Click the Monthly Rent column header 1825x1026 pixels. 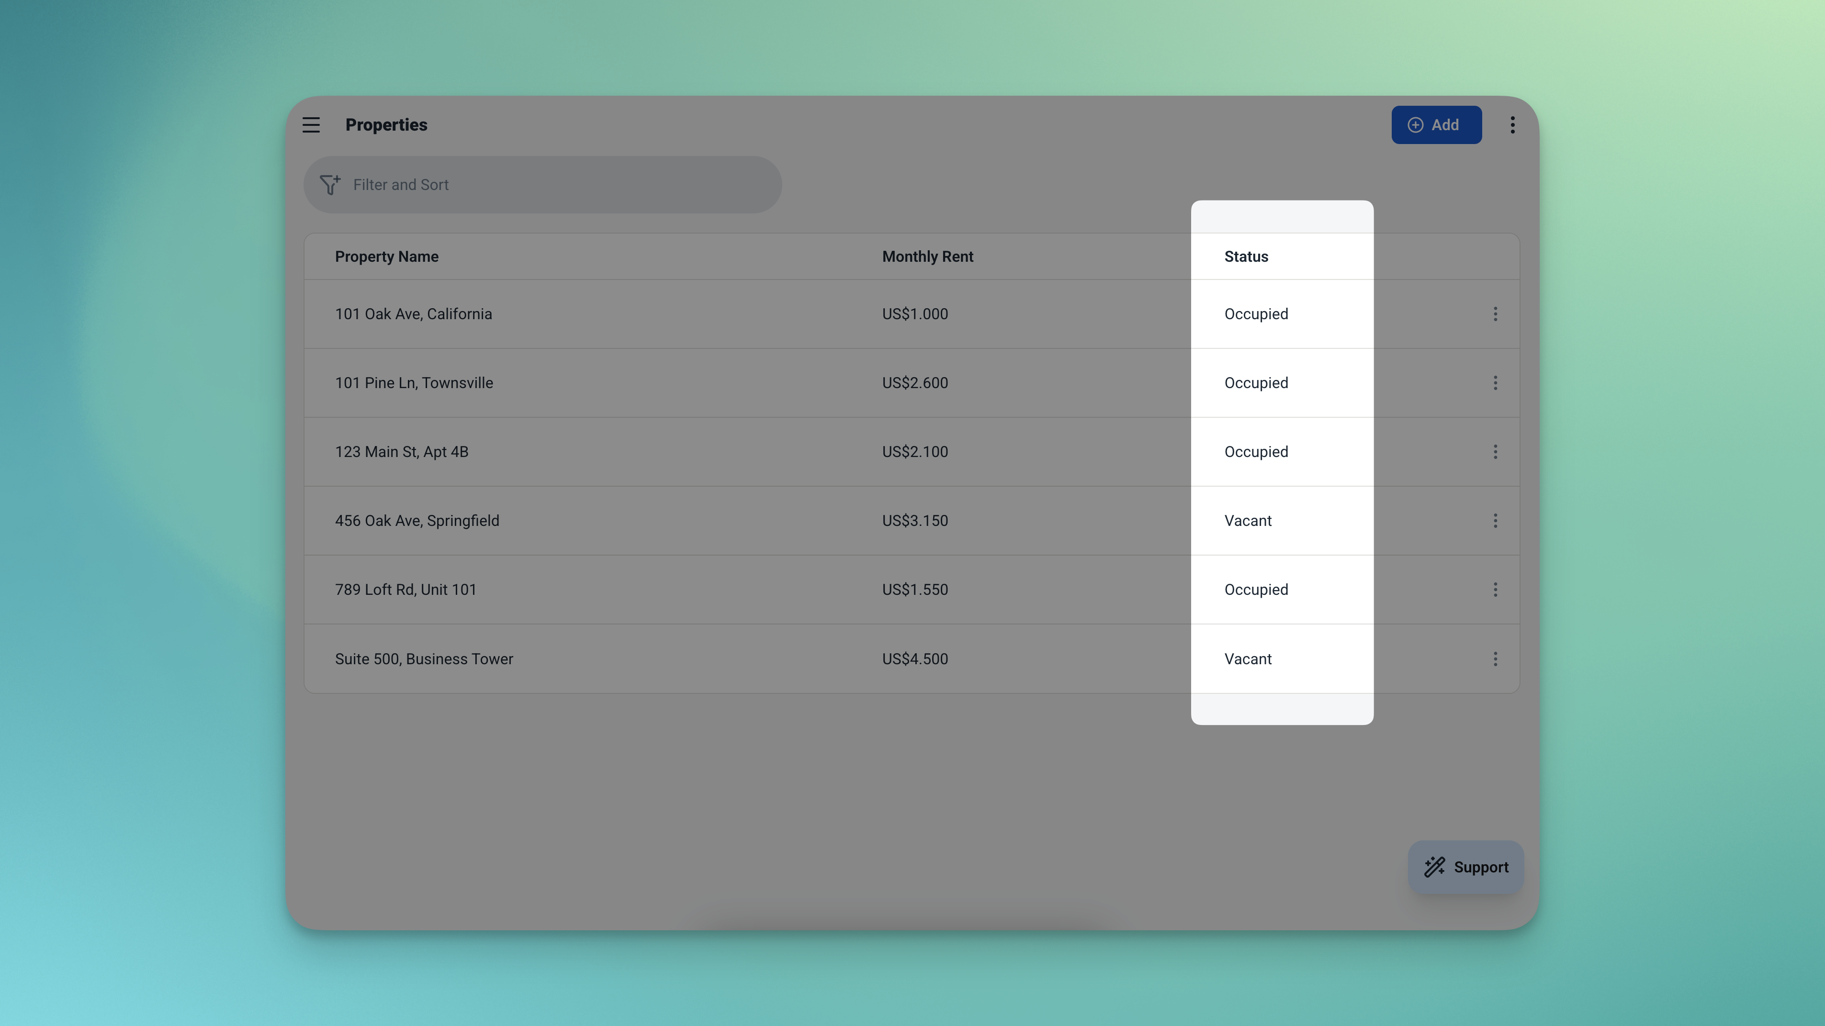[927, 257]
